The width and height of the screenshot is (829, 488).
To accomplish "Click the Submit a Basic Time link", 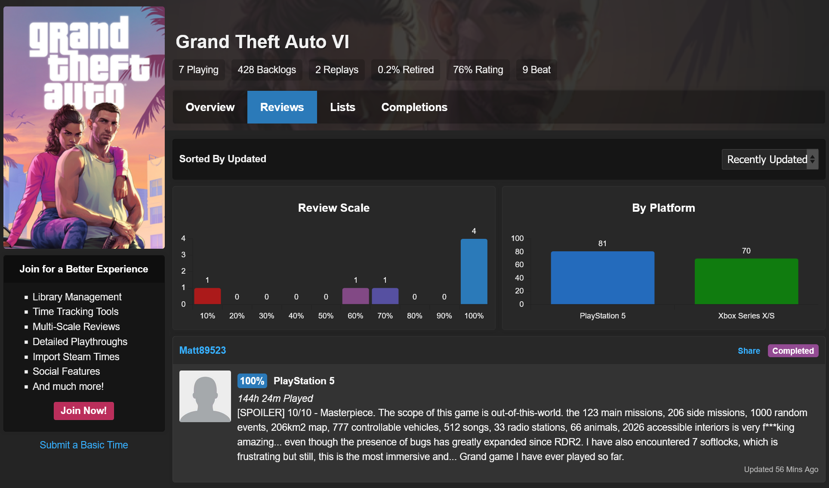I will click(84, 445).
